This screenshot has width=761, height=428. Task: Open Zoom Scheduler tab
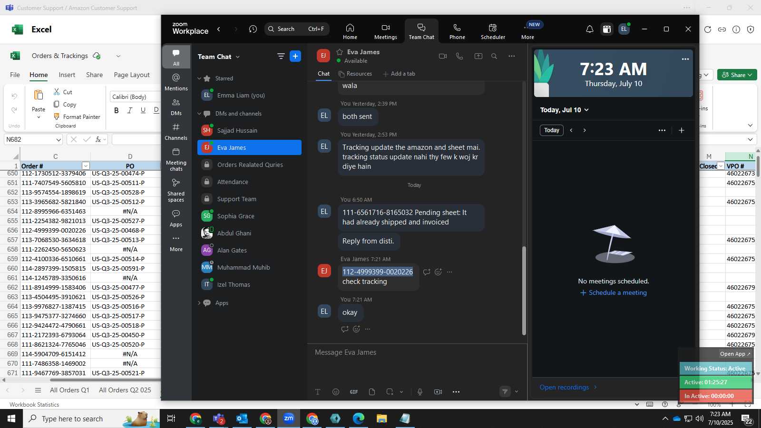point(493,31)
